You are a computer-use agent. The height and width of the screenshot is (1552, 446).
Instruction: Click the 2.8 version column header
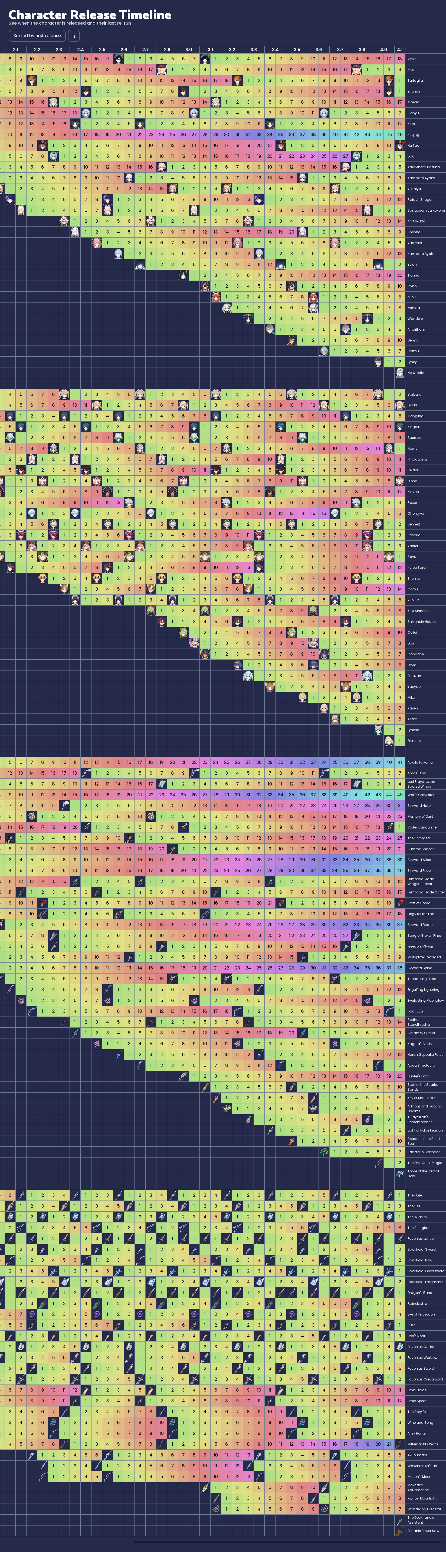[167, 50]
